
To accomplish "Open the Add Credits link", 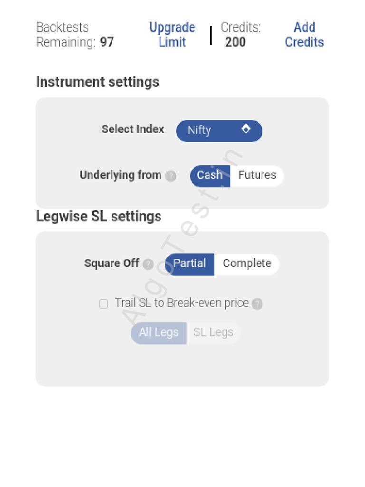I will pos(304,35).
